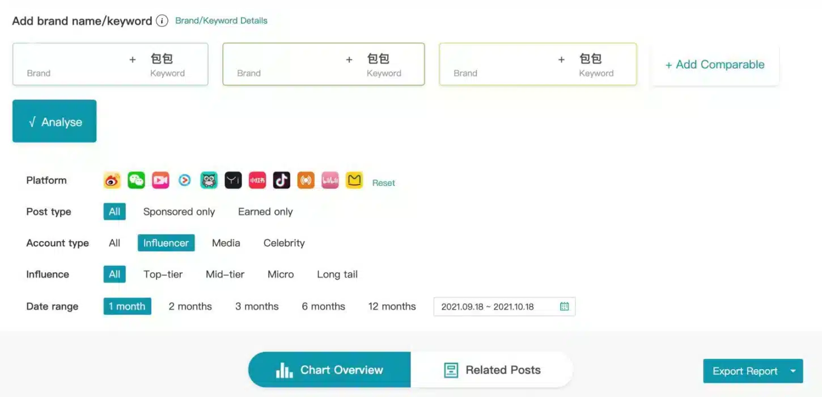The width and height of the screenshot is (822, 397).
Task: Click the red Xiaohongshu platform icon
Action: tap(257, 180)
